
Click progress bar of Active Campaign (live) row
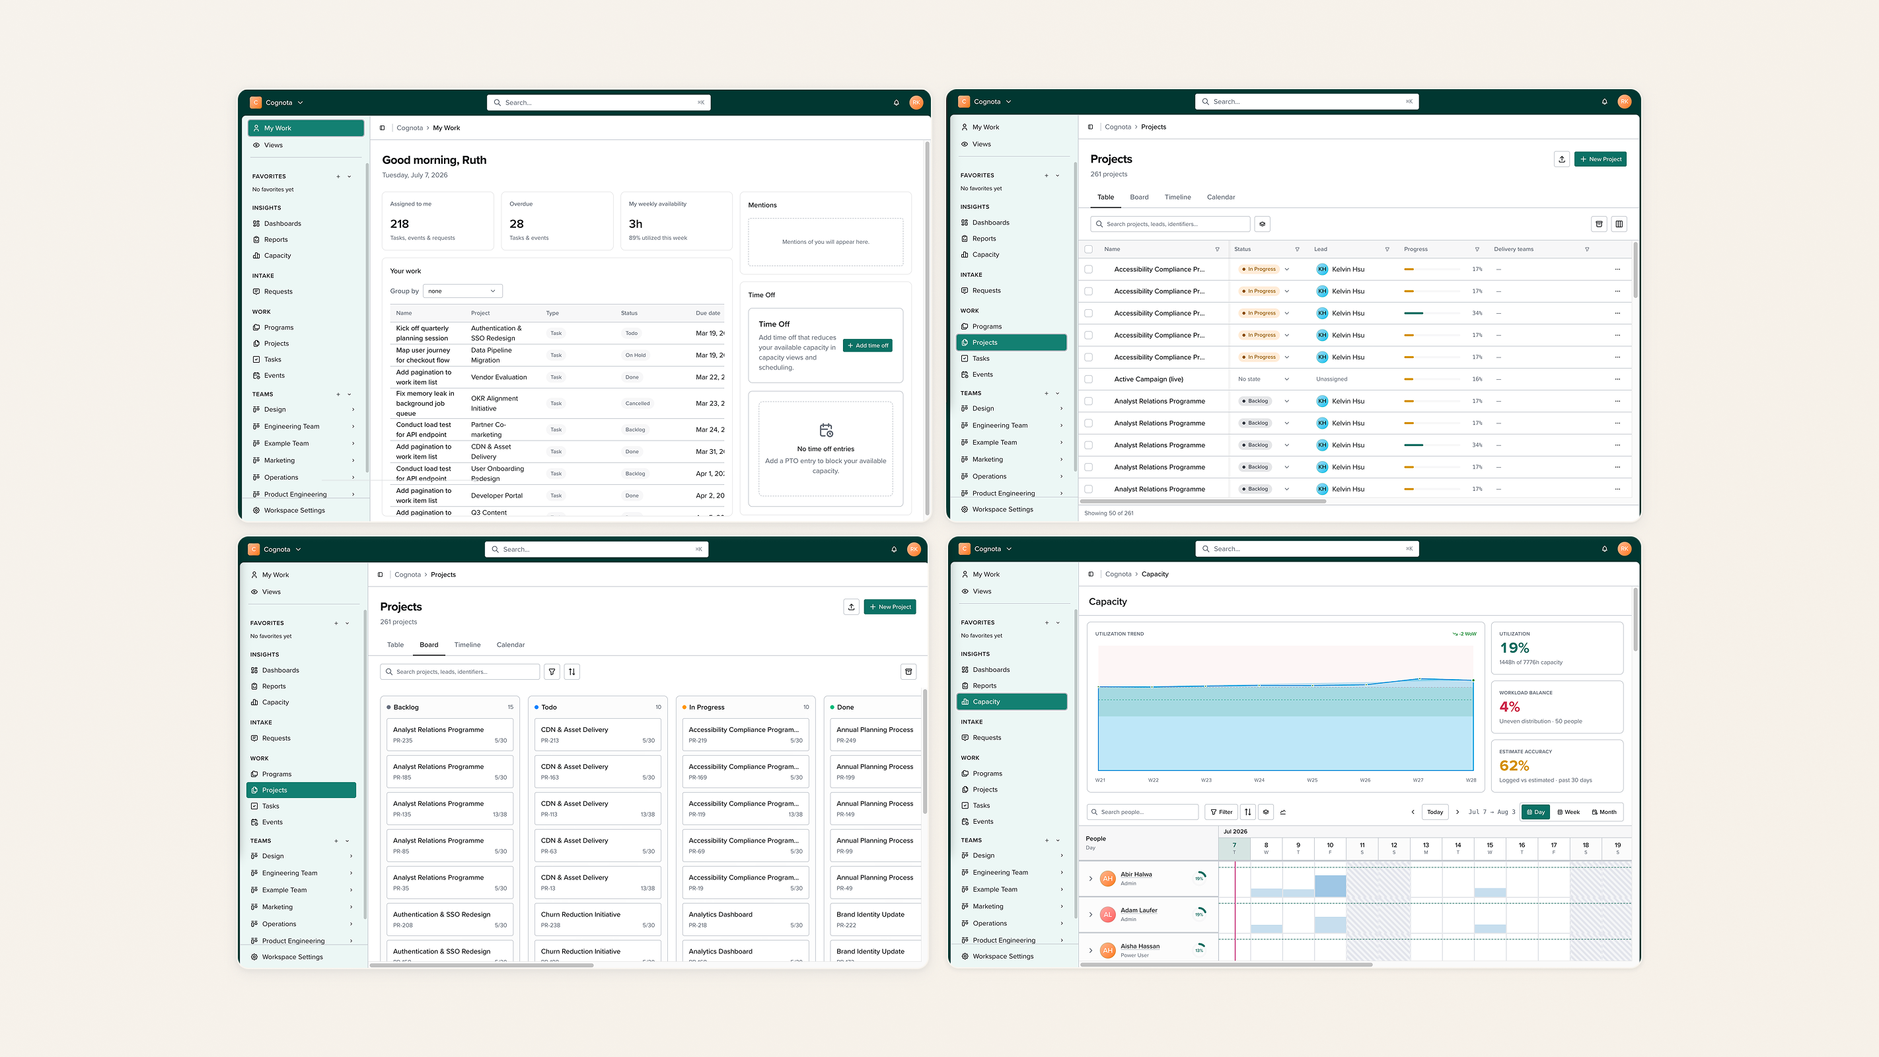coord(1432,379)
